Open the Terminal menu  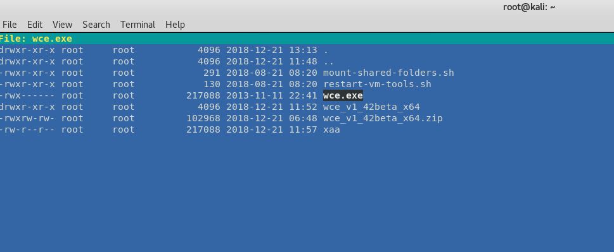(138, 25)
